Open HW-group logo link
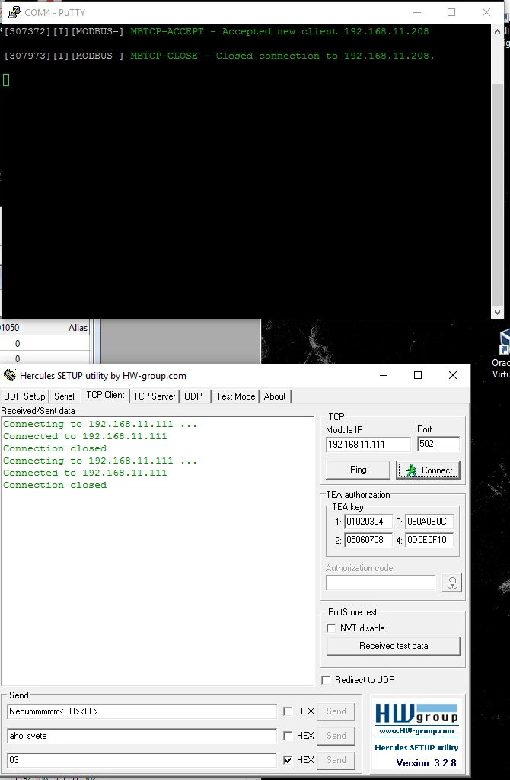This screenshot has height=780, width=510. coord(416,714)
